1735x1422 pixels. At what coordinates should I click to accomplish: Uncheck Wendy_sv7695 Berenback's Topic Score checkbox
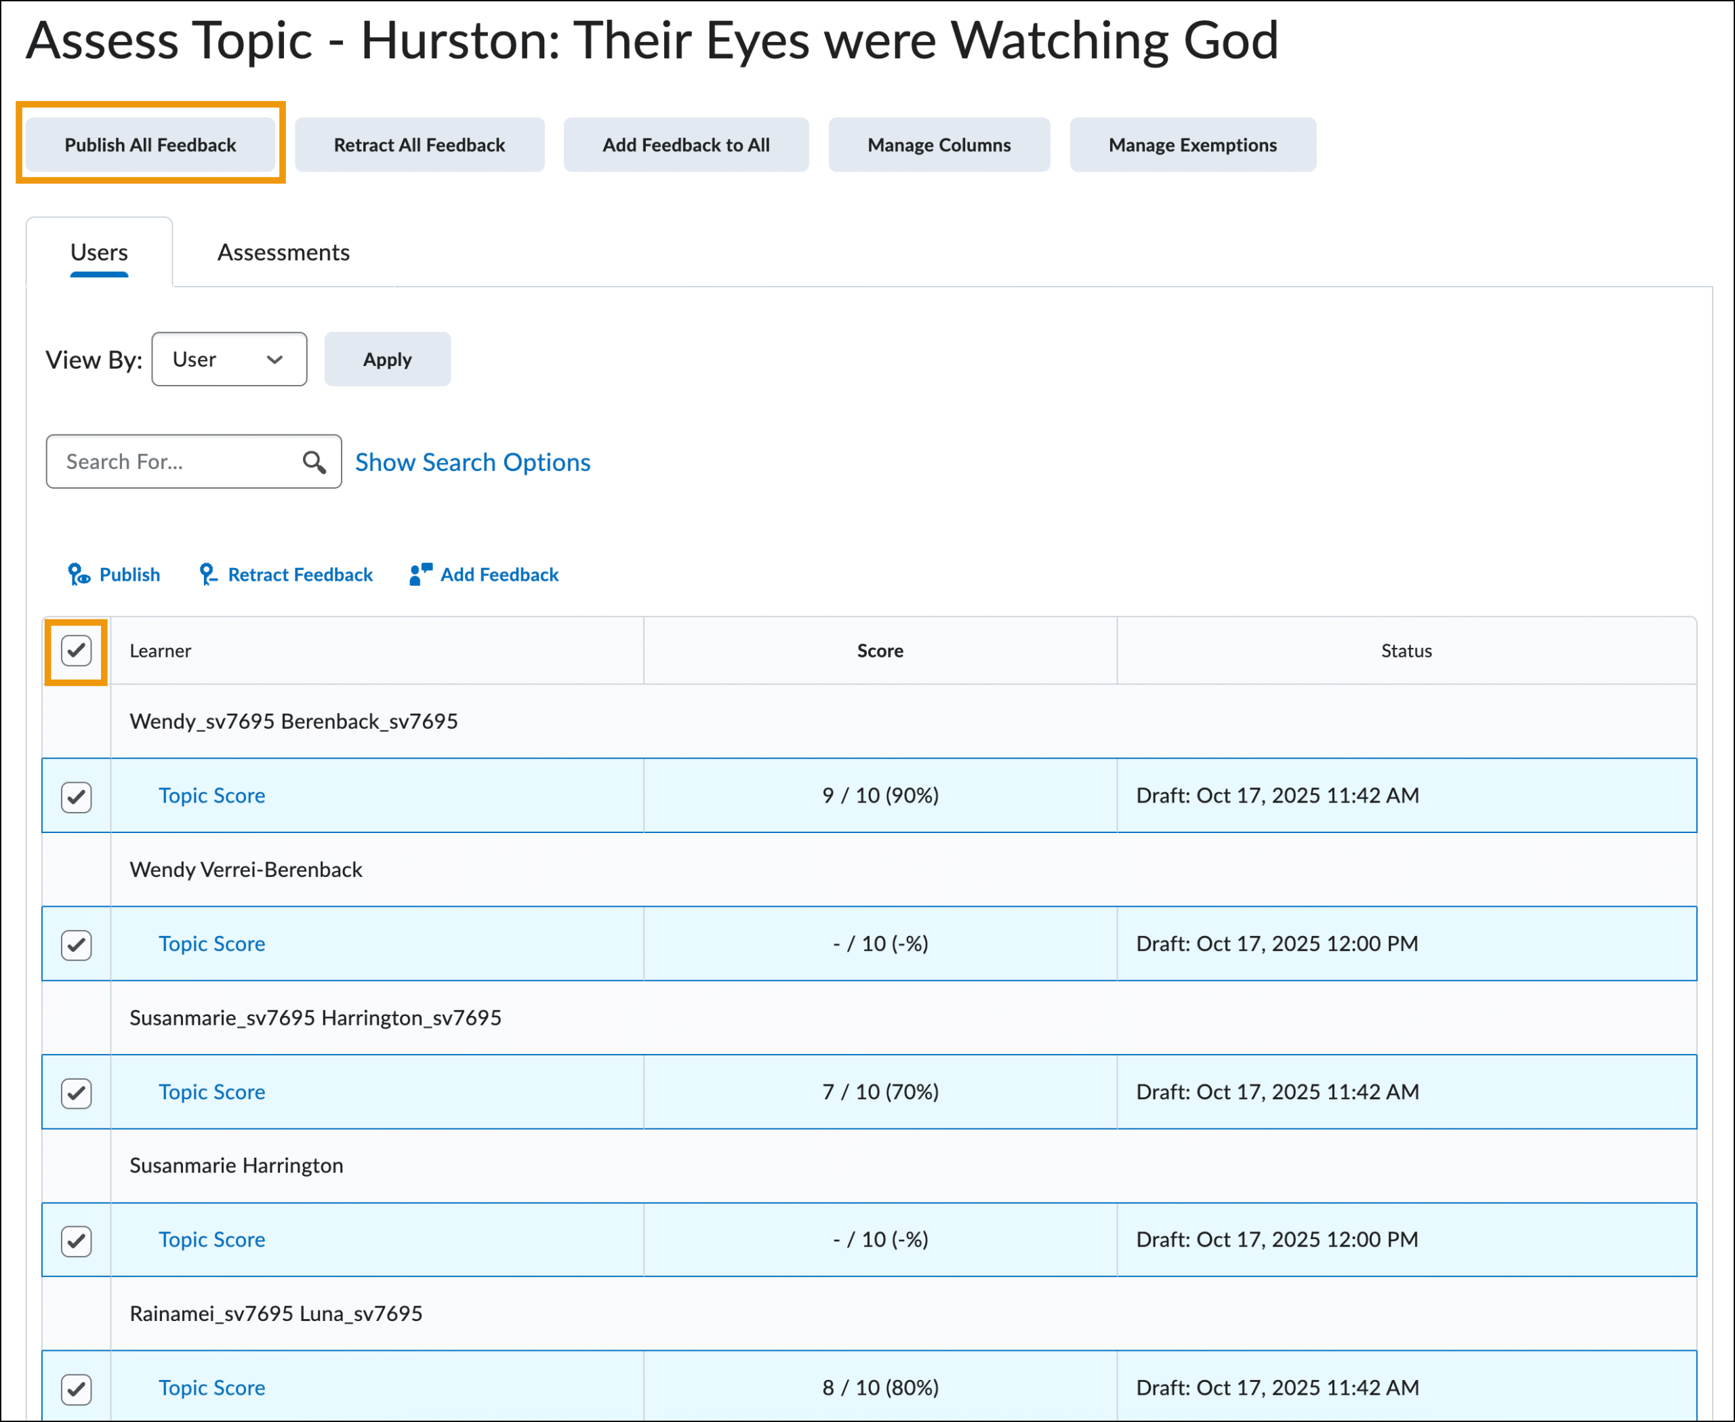(76, 796)
